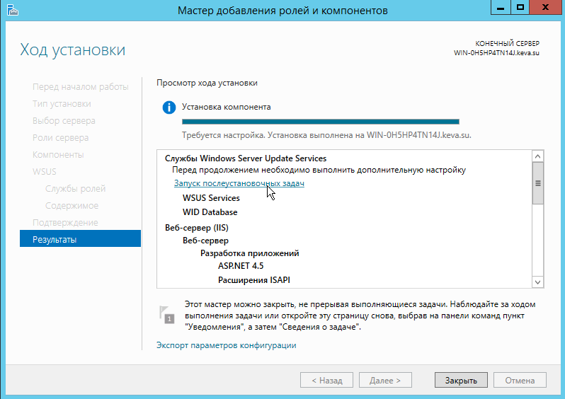Open the 'Запуск послеустановочных задач' link

239,183
